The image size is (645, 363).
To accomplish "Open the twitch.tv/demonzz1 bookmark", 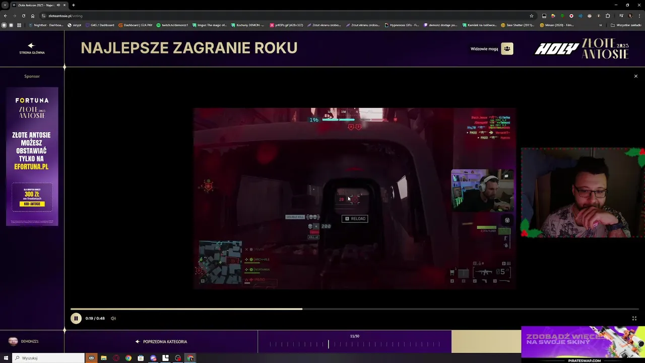I will click(172, 25).
